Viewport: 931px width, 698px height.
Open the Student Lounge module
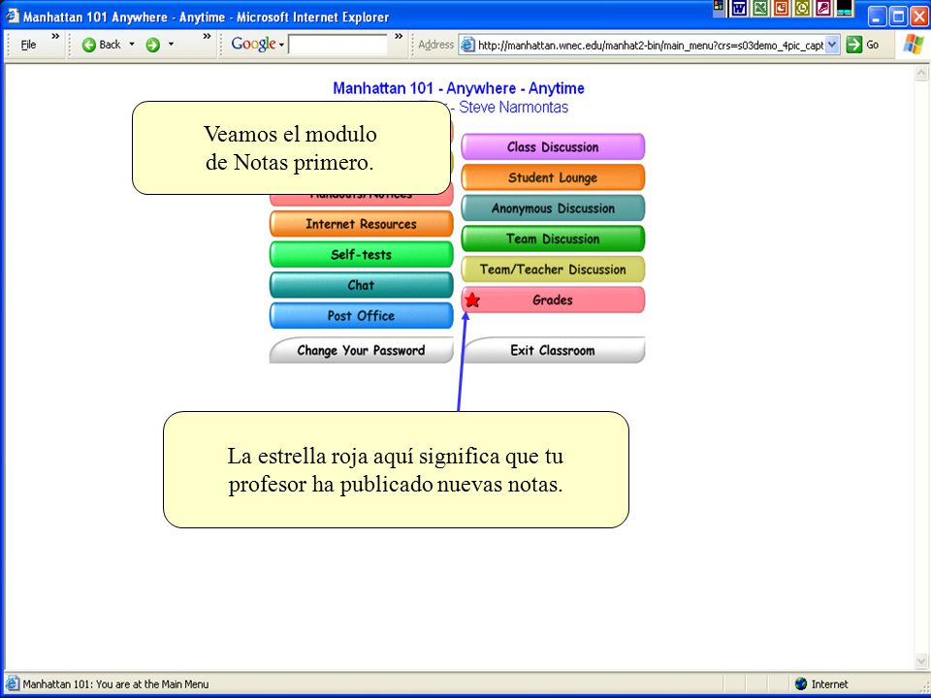coord(553,177)
